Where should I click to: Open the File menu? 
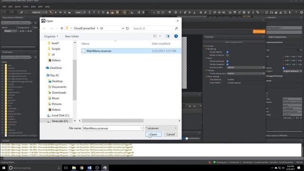(x=4, y=7)
